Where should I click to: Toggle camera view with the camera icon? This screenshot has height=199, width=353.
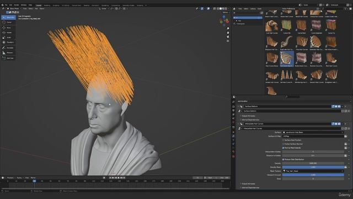tap(228, 37)
